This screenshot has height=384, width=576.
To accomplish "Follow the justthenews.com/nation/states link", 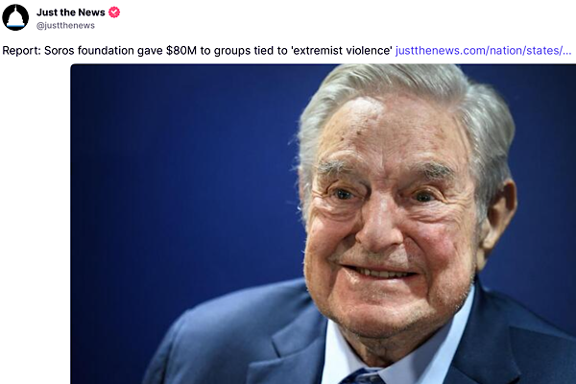I will pyautogui.click(x=484, y=50).
